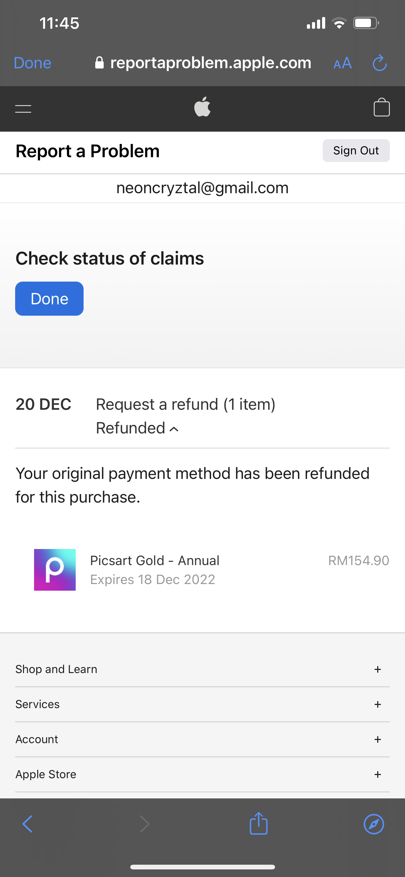Open in Safari via compass icon
Image resolution: width=405 pixels, height=877 pixels.
[x=374, y=824]
